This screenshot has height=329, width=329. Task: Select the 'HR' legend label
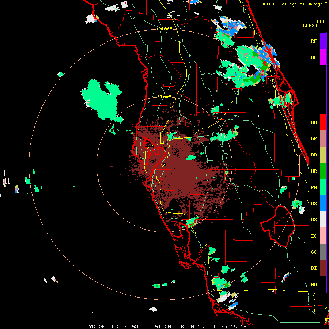(314, 171)
